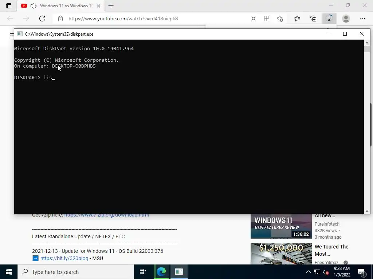Focus the taskbar search box
This screenshot has height=279, width=373.
pyautogui.click(x=76, y=272)
